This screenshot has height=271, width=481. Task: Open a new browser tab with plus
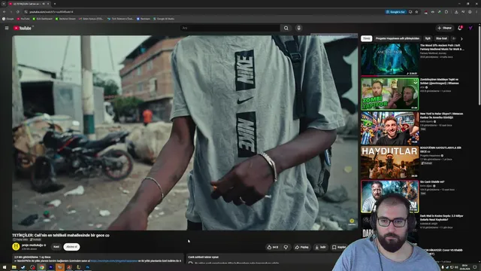click(x=55, y=4)
